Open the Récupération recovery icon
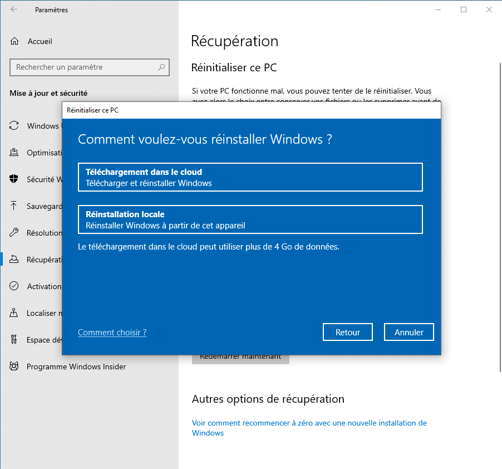This screenshot has height=469, width=502. point(14,259)
